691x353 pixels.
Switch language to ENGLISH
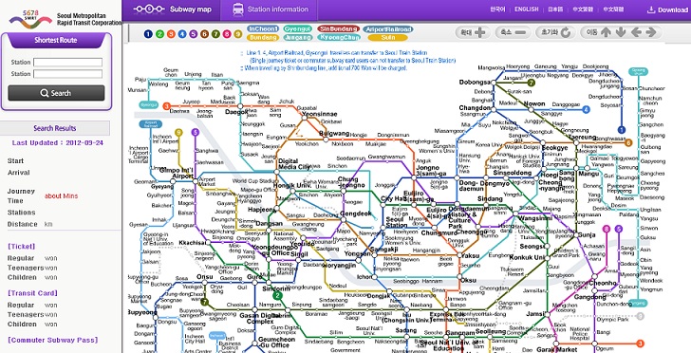tap(526, 9)
